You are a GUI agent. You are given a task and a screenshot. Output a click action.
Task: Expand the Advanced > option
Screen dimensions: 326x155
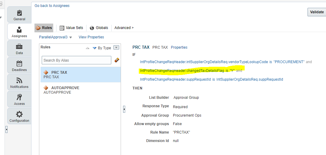[124, 27]
